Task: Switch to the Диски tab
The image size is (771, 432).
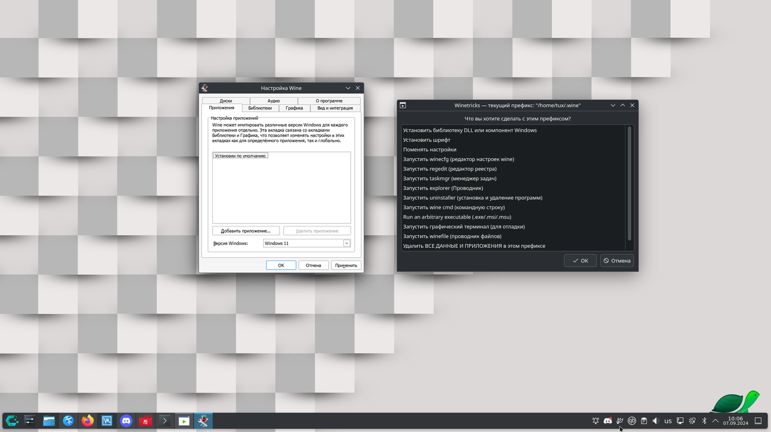Action: click(x=226, y=101)
